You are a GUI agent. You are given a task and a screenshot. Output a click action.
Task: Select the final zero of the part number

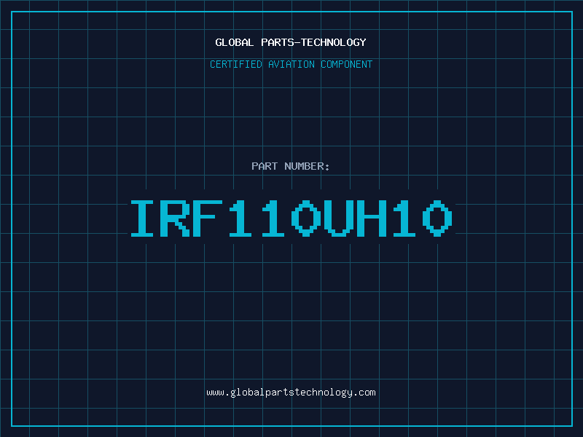pyautogui.click(x=437, y=218)
